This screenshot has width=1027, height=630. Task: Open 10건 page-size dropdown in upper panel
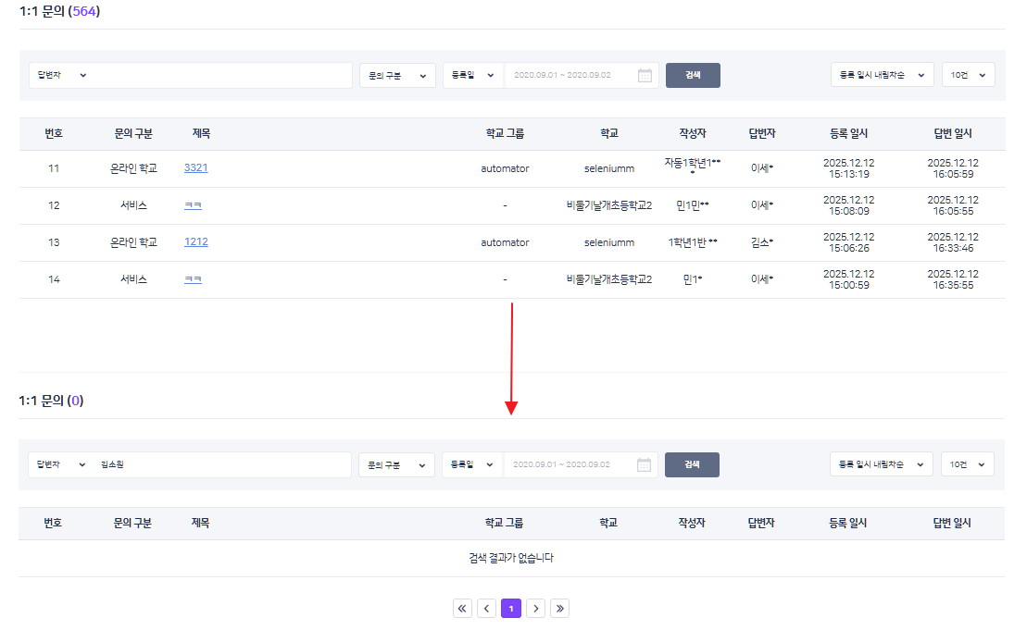click(x=968, y=75)
